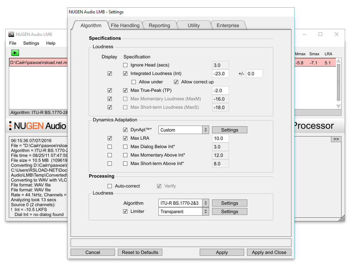This screenshot has width=356, height=267.
Task: Enable the Ignore Head (secs) checkbox
Action: [125, 65]
